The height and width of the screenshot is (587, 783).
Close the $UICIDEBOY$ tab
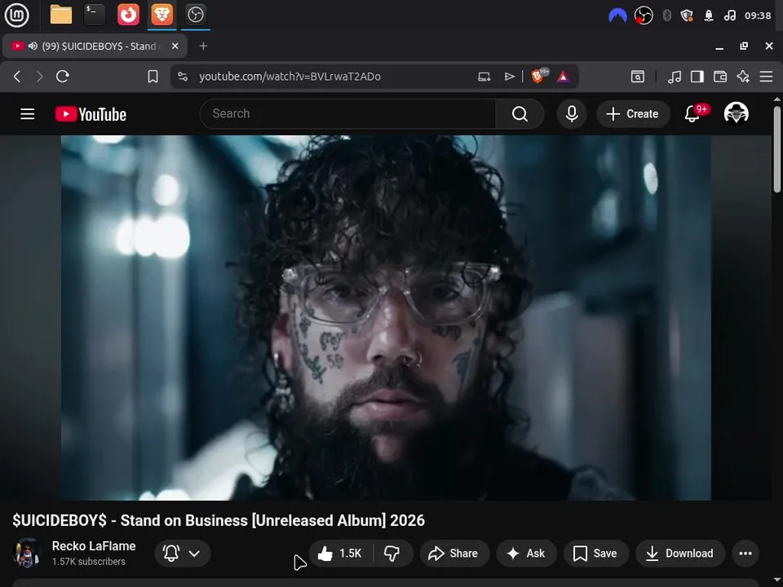click(x=175, y=46)
